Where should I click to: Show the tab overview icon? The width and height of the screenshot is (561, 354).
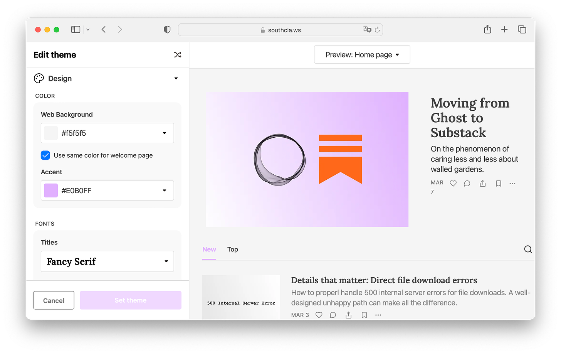522,30
